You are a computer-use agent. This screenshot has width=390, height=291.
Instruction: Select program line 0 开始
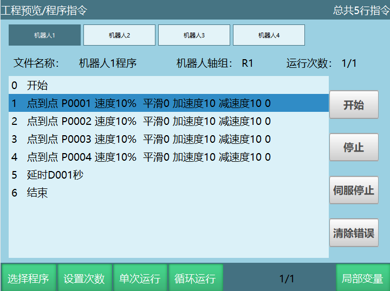pos(168,85)
